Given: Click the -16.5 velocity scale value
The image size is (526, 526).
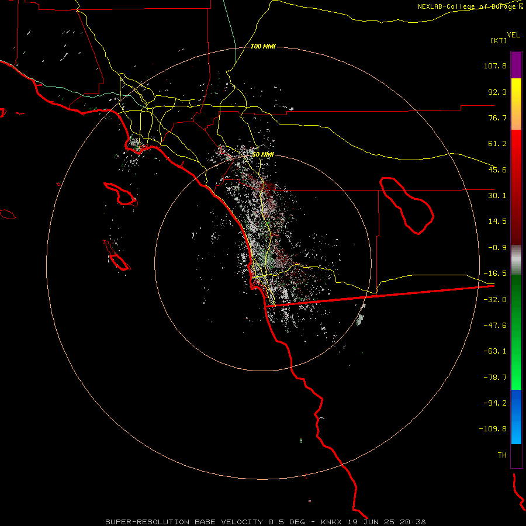Looking at the screenshot, I should click(x=495, y=274).
